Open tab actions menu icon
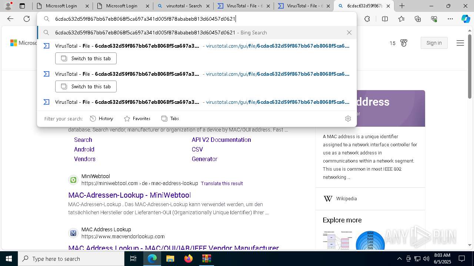This screenshot has width=474, height=266. [22, 6]
